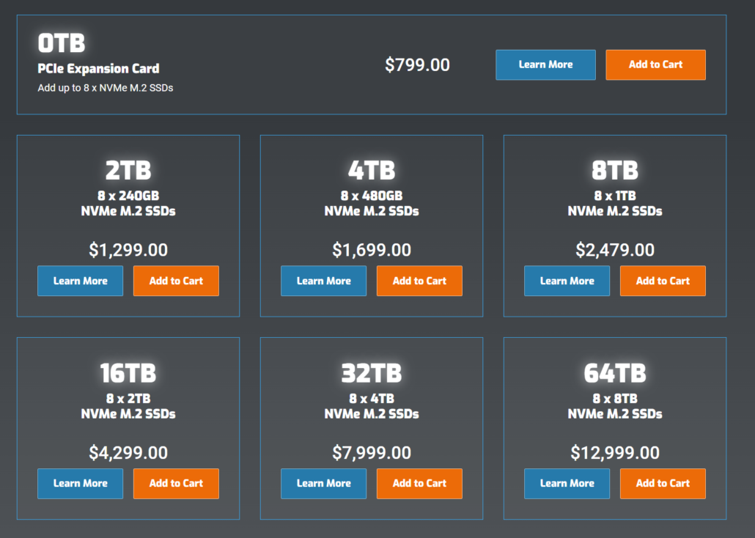The width and height of the screenshot is (755, 538).
Task: Select the $799.00 price text
Action: pyautogui.click(x=417, y=65)
